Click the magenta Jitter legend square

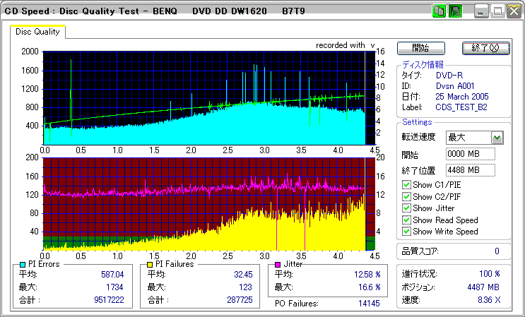(279, 264)
